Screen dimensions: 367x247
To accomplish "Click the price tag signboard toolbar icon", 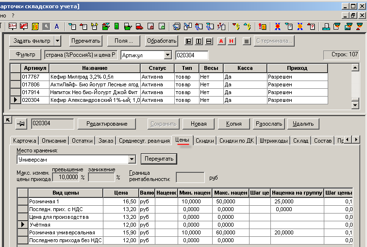I will tap(13, 26).
